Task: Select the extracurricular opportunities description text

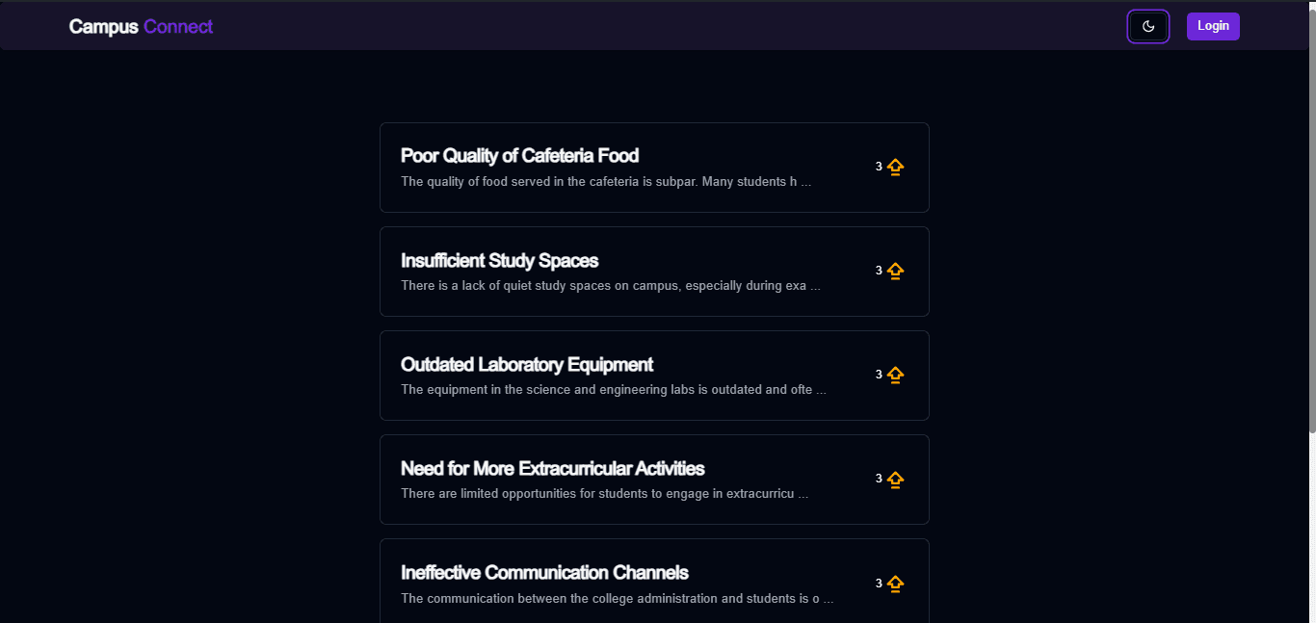Action: click(604, 493)
